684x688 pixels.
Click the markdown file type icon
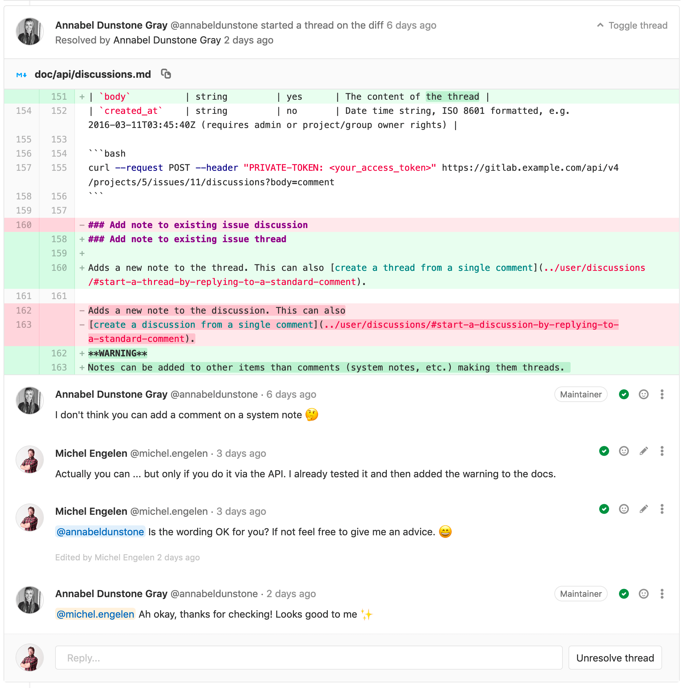[x=21, y=75]
